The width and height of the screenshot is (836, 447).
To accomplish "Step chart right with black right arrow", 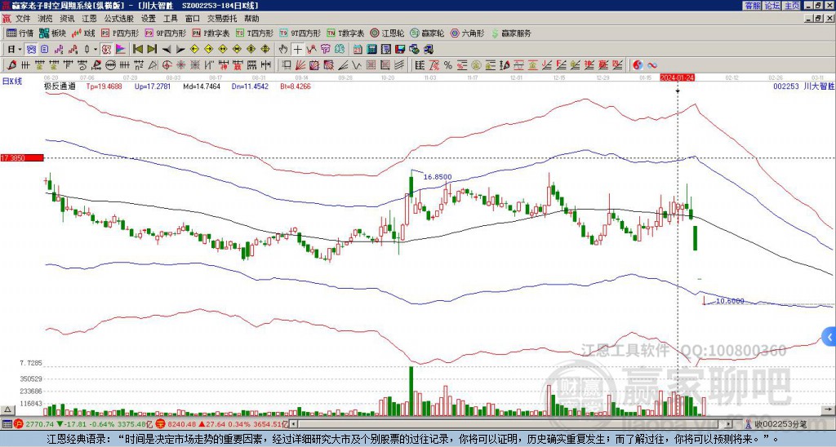I will (180, 50).
